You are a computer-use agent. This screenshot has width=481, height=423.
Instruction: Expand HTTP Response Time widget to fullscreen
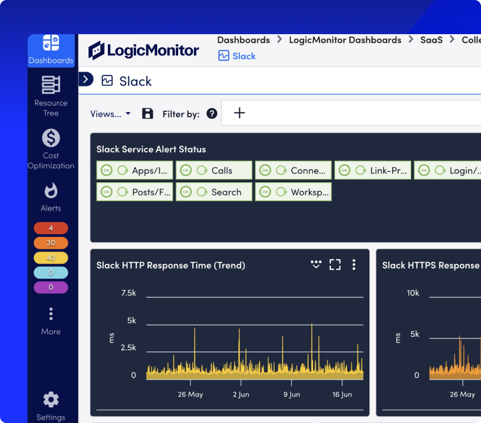[335, 265]
